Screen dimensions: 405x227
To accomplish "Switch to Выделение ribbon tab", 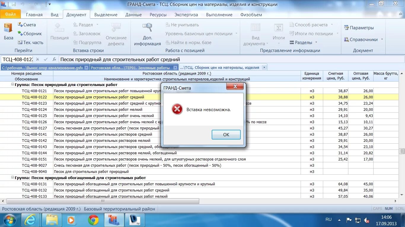I will (x=106, y=14).
